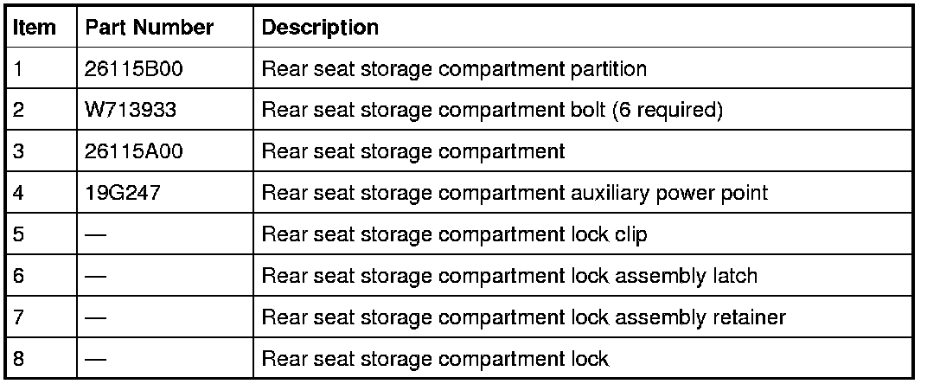
Task: Click the auxiliary power point description
Action: pos(515,193)
